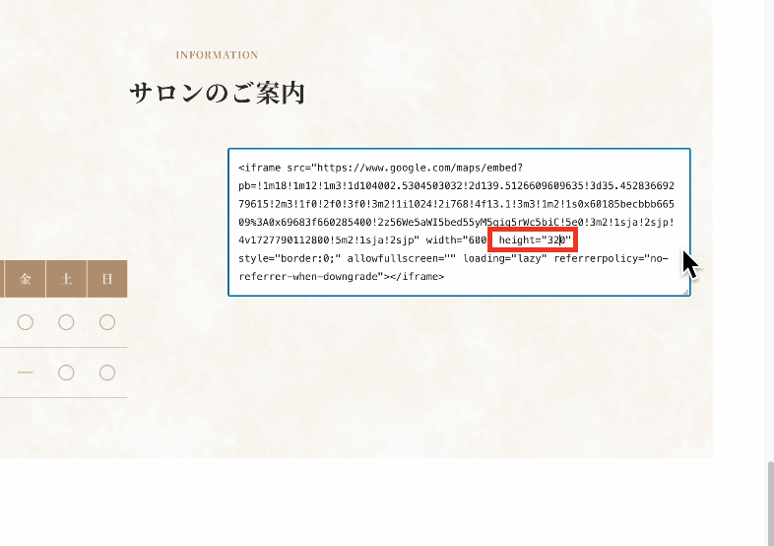Place cursor at the closing </iframe> tag
The image size is (774, 546).
(417, 277)
